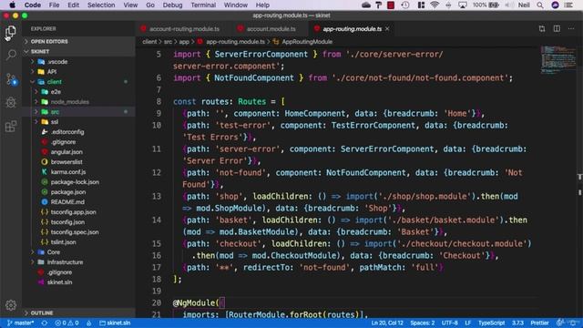Click the skinet.sln status bar item
The height and width of the screenshot is (328, 583).
[116, 323]
